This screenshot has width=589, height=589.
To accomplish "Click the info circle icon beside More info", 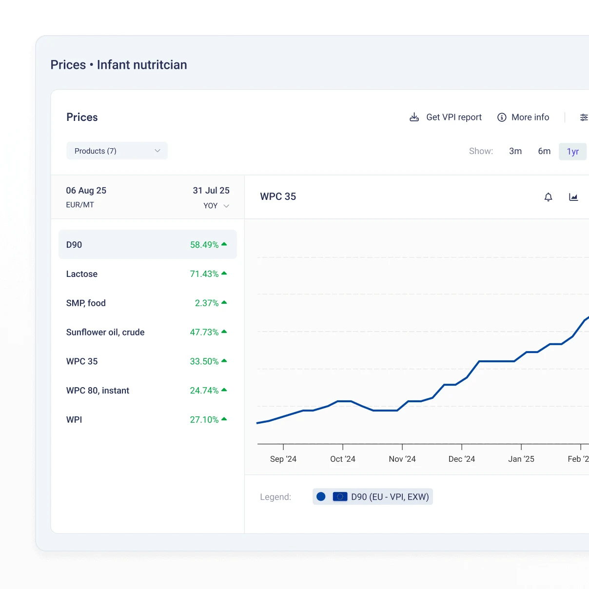I will (502, 117).
